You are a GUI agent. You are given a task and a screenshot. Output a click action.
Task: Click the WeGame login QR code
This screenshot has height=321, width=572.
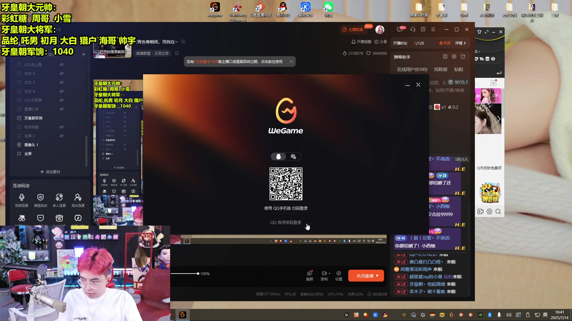coord(286,184)
